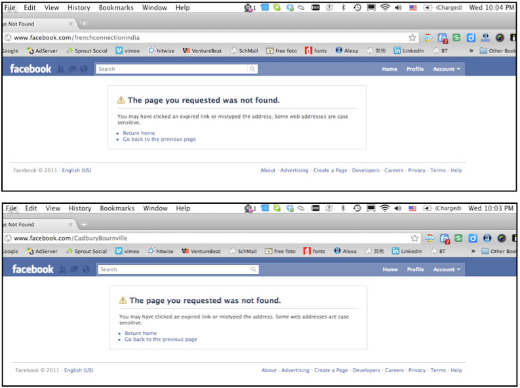Open Help menu in 10:03 PM menu bar

pyautogui.click(x=183, y=208)
